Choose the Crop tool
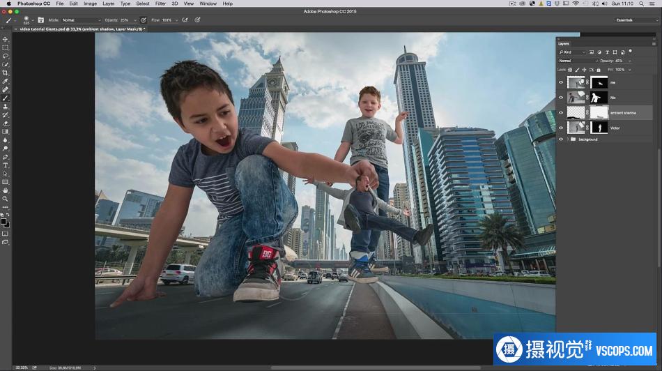Screen dimensions: 662x371 pos(5,73)
